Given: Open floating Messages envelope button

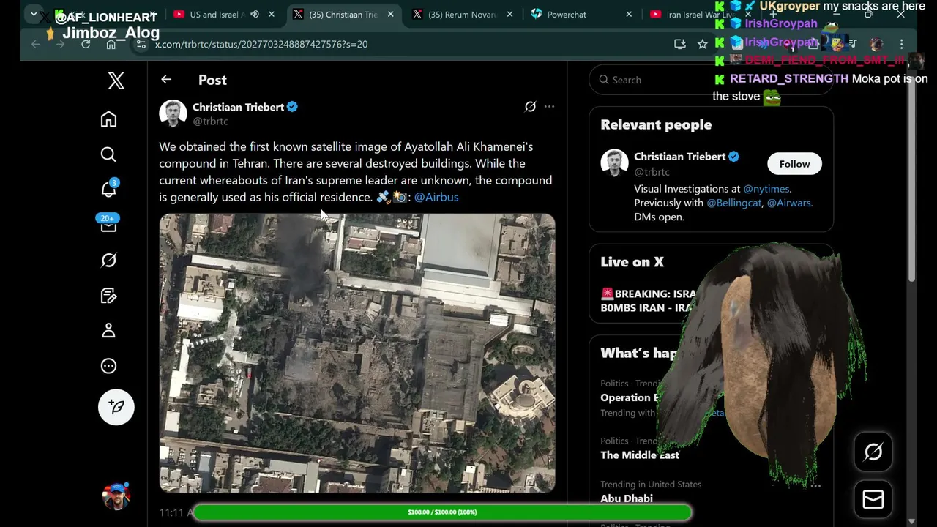Looking at the screenshot, I should click(873, 499).
